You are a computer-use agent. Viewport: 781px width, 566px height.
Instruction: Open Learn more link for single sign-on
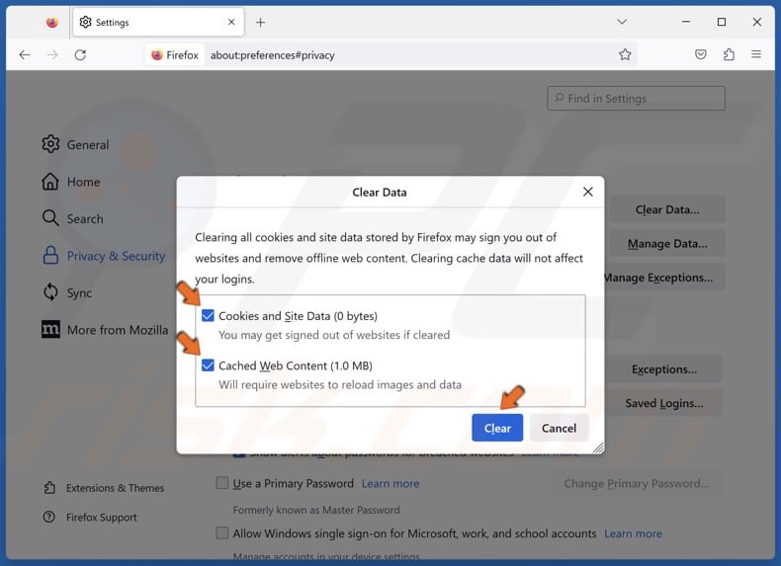pos(633,533)
